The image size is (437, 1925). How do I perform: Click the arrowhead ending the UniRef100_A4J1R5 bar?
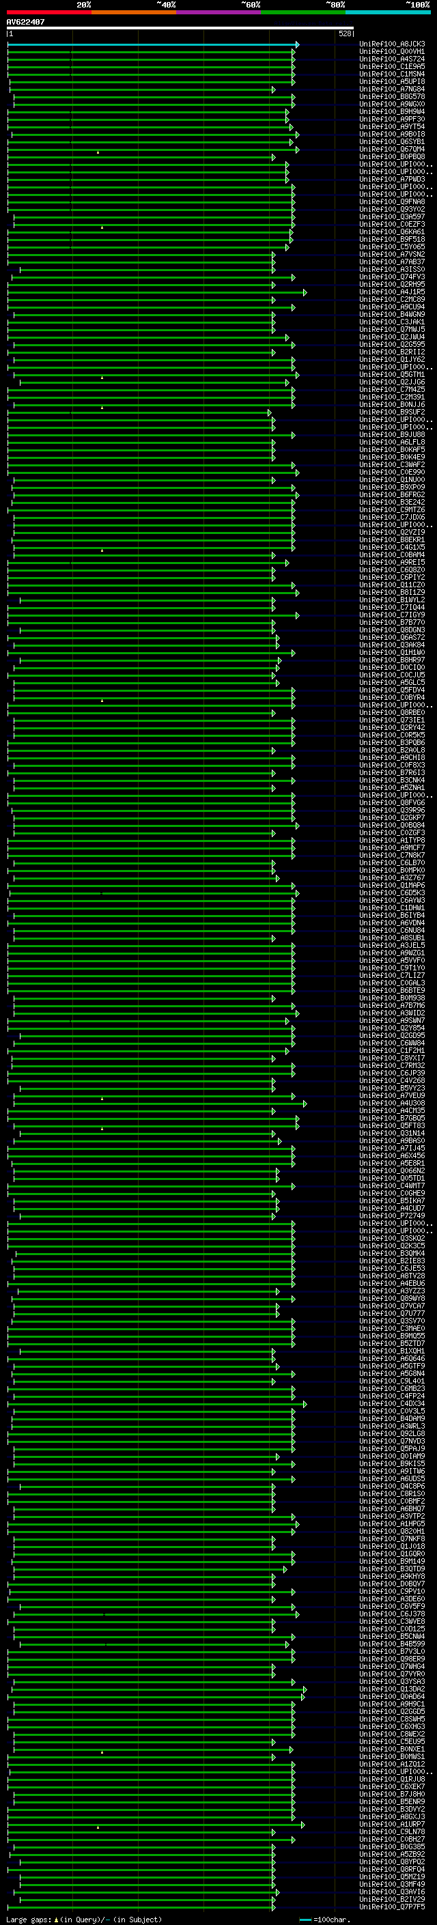(x=305, y=292)
